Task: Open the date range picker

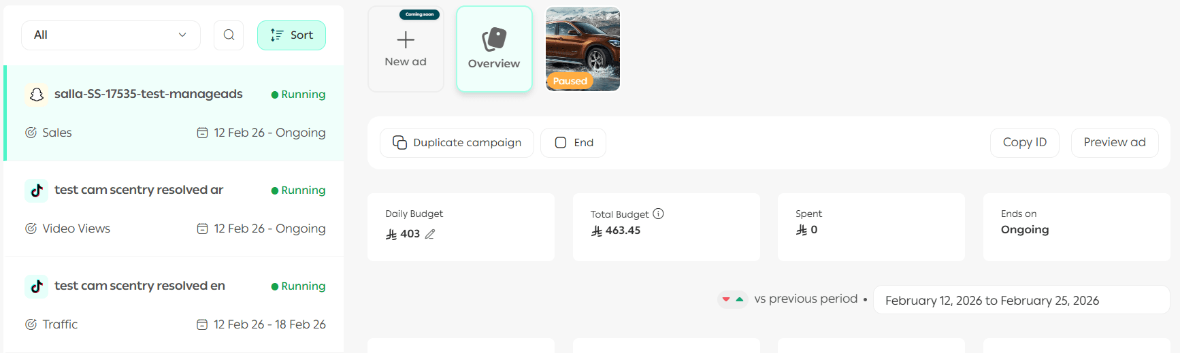Action: click(x=1021, y=300)
